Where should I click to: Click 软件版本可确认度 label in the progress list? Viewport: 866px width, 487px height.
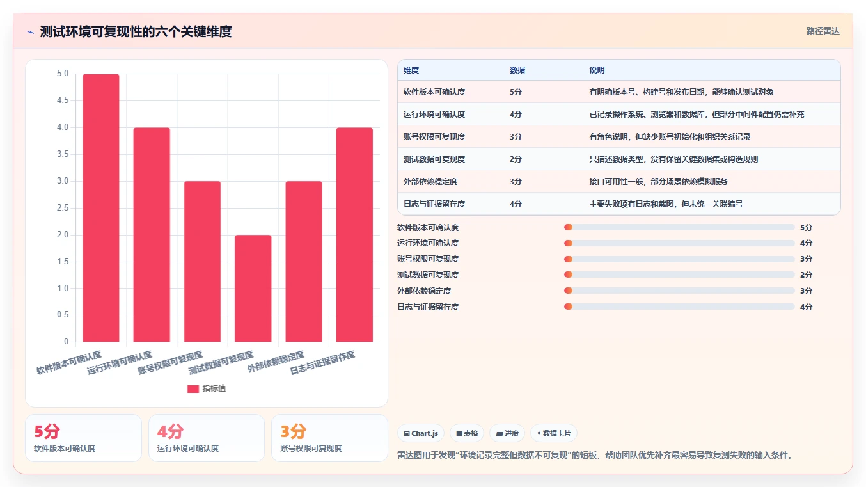428,227
